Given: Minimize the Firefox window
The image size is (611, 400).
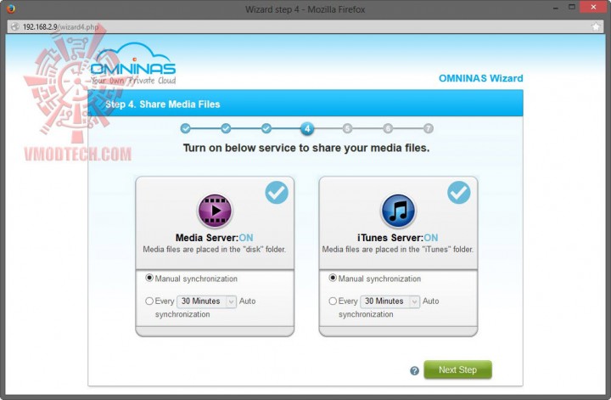Looking at the screenshot, I should (555, 8).
